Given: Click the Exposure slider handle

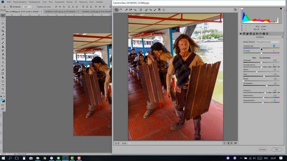Looking at the screenshot, I should coord(261,63).
